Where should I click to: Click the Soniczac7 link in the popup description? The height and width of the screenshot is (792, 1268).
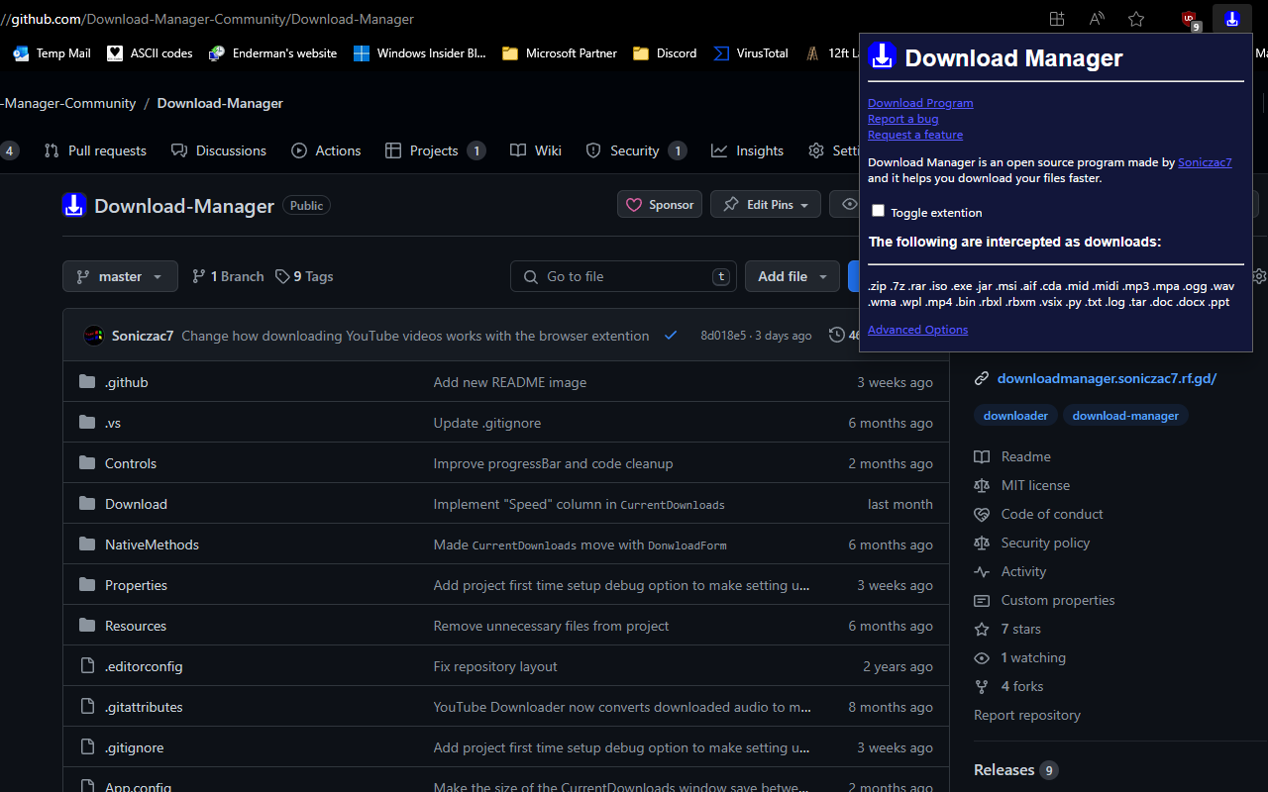pyautogui.click(x=1205, y=162)
